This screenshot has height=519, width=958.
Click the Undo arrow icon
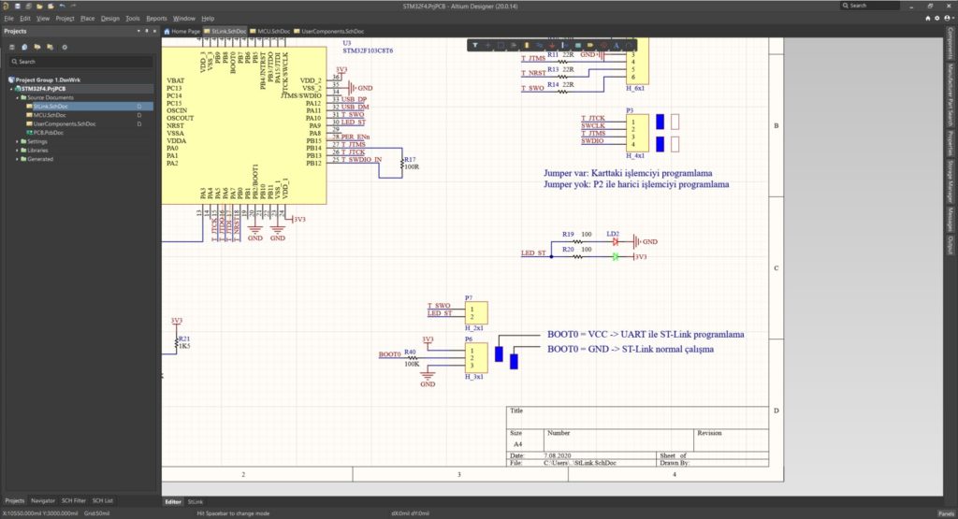(x=63, y=6)
